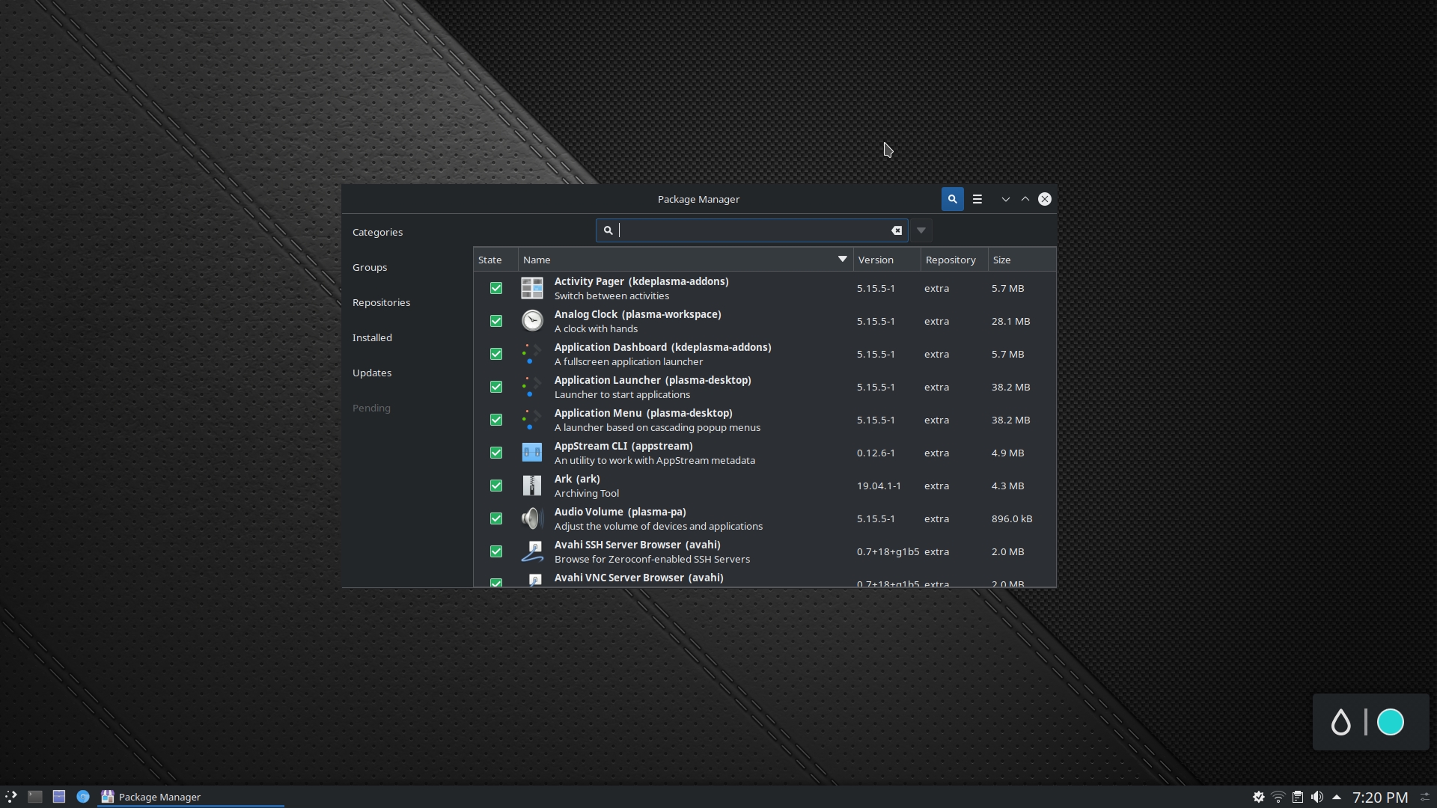The image size is (1437, 808).
Task: Show Installed packages
Action: tap(372, 337)
